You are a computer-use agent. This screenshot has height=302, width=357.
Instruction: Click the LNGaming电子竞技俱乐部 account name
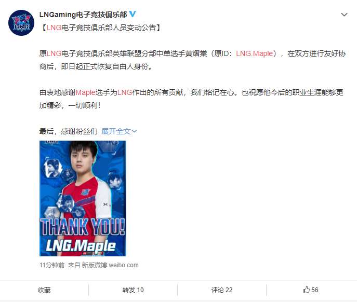[83, 15]
